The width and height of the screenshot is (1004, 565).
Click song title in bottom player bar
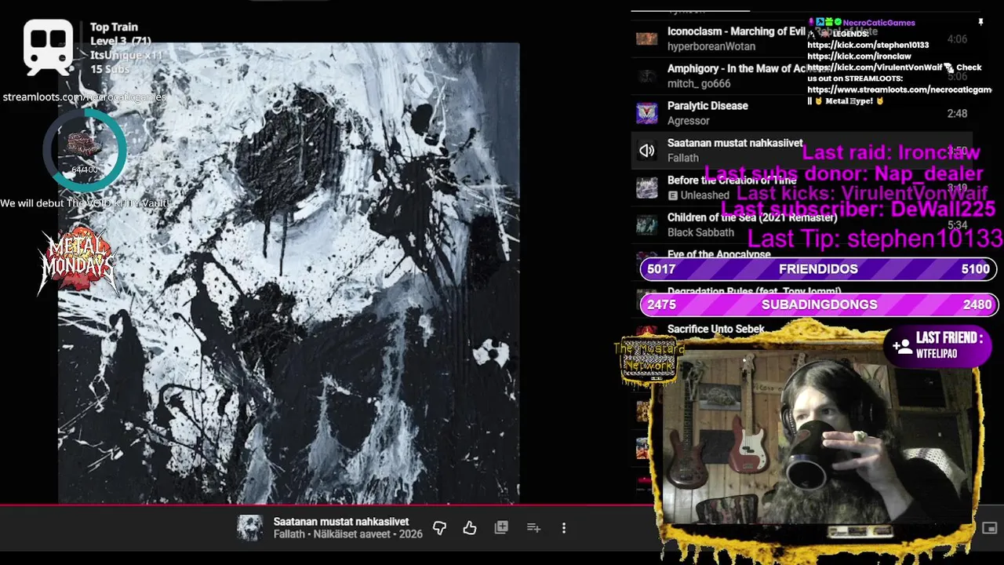pos(341,521)
